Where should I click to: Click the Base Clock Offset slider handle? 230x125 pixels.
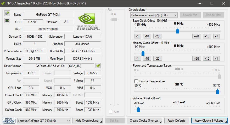pyautogui.click(x=177, y=31)
